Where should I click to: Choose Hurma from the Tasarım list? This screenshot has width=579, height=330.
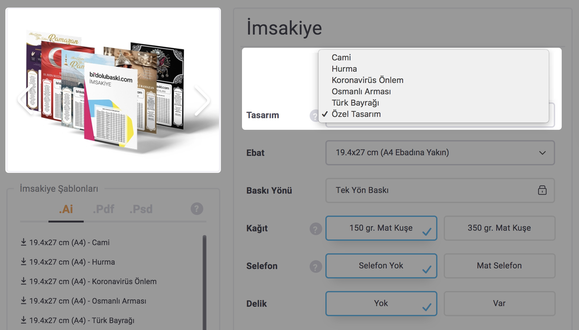[434, 69]
